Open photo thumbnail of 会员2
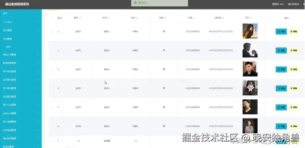Viewport: 305px width, 148px height. tap(250, 50)
